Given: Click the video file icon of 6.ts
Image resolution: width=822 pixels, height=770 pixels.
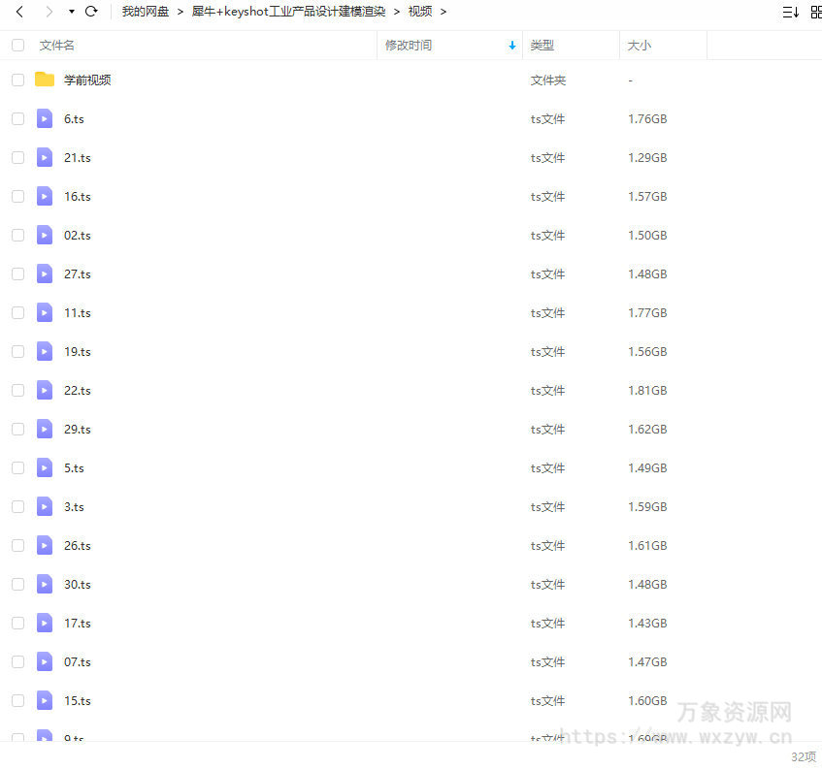Looking at the screenshot, I should point(45,118).
